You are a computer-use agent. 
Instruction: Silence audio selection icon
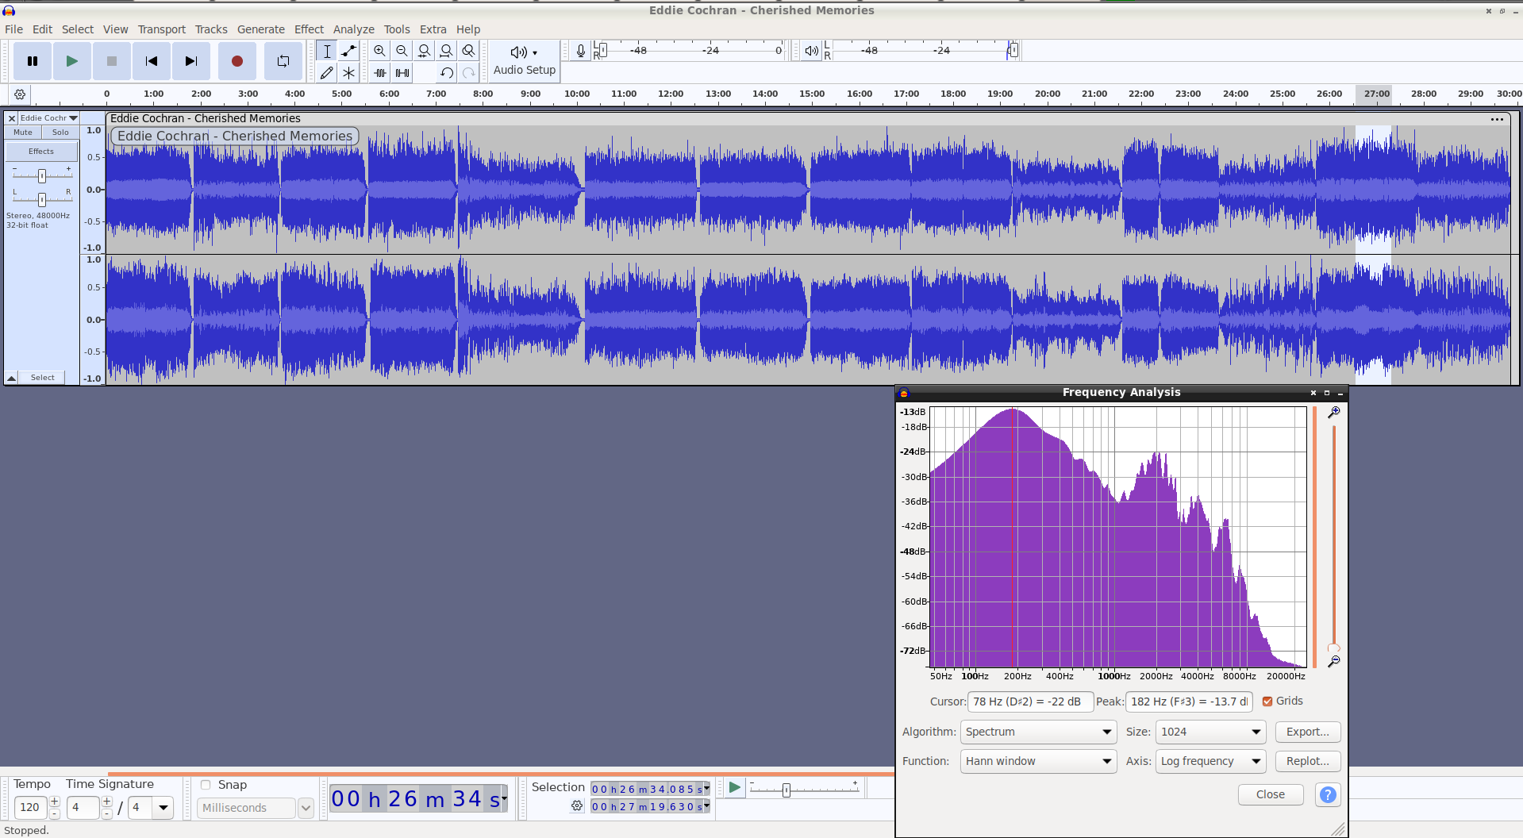[402, 72]
